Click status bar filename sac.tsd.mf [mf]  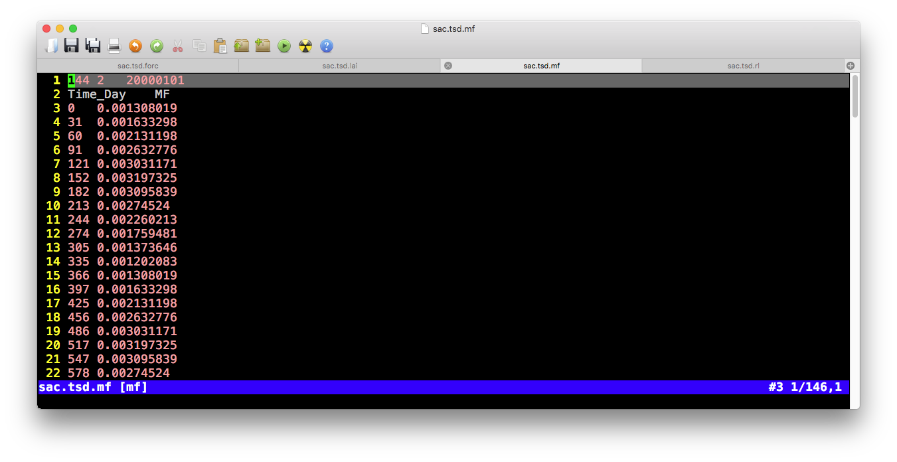click(x=93, y=387)
